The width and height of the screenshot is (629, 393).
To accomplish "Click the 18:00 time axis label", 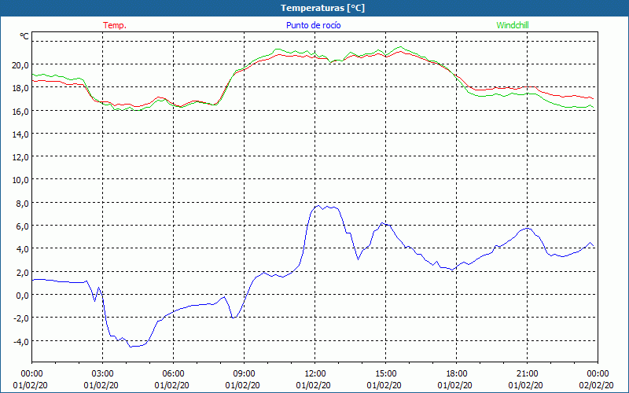I will click(457, 374).
